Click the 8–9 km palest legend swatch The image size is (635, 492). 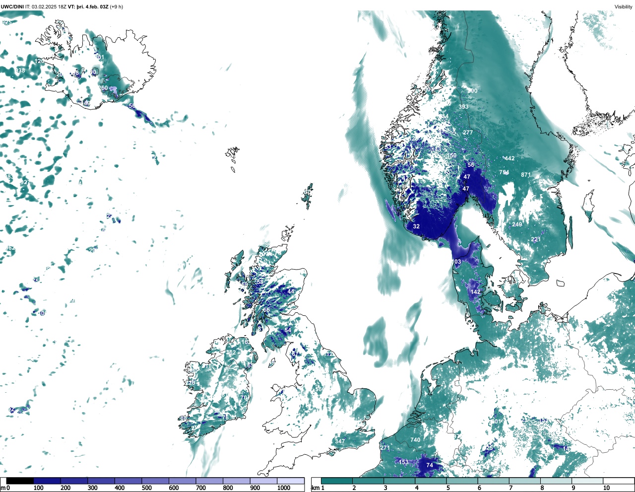click(556, 481)
